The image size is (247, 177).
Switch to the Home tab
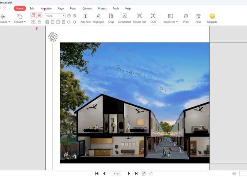pos(20,8)
